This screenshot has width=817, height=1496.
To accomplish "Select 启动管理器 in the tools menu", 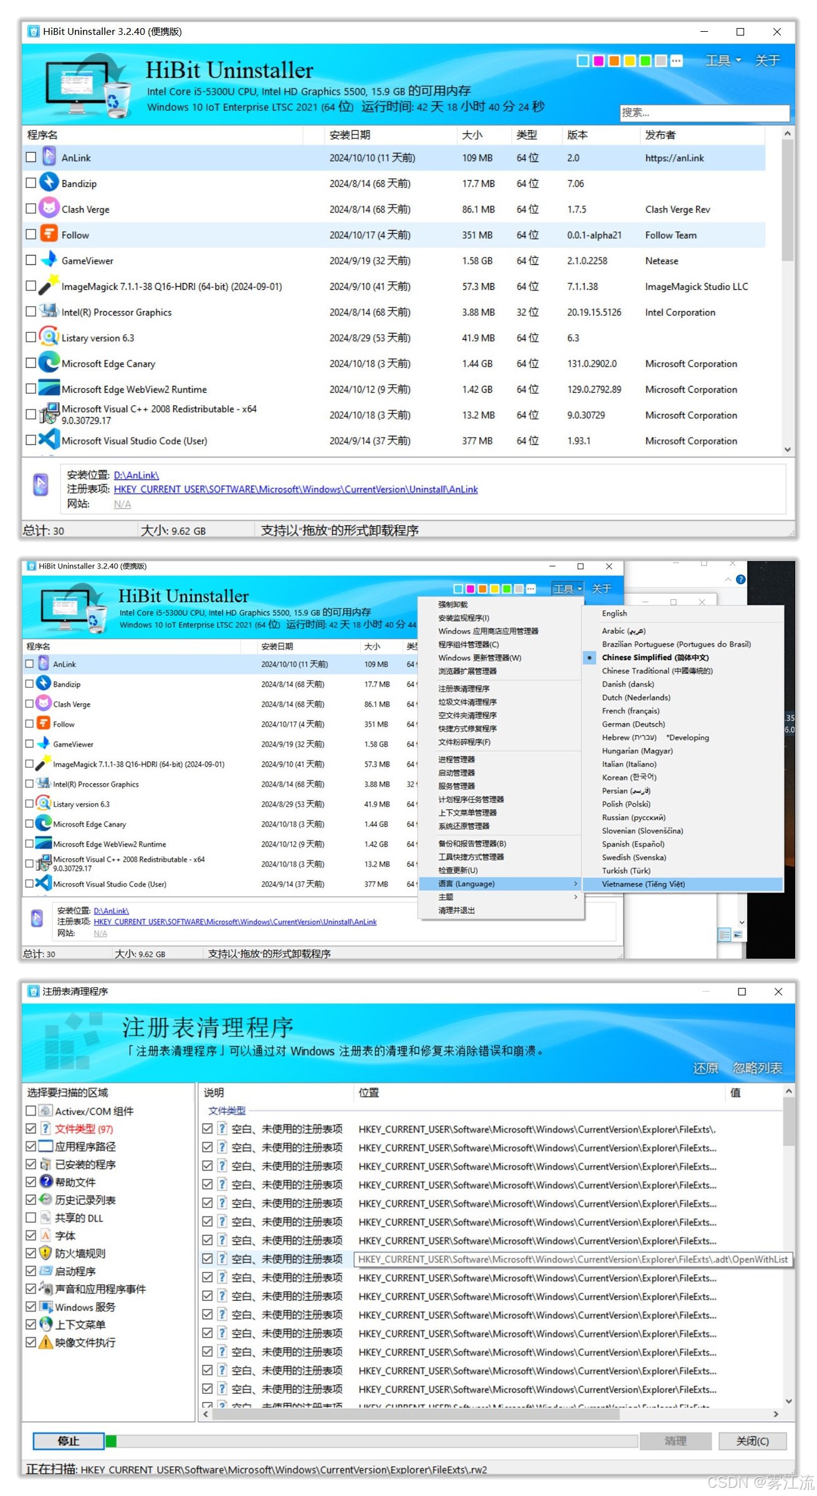I will pos(457,773).
